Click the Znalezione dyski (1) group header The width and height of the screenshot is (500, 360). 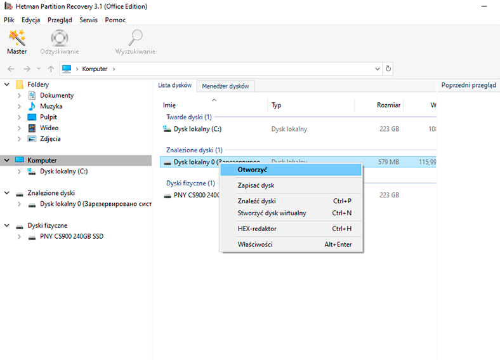194,150
